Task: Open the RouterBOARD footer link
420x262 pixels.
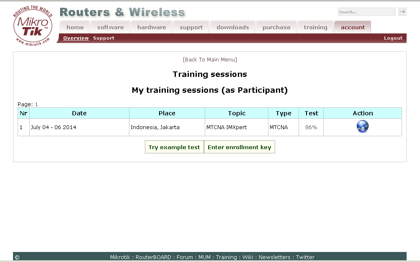Action: [x=153, y=257]
